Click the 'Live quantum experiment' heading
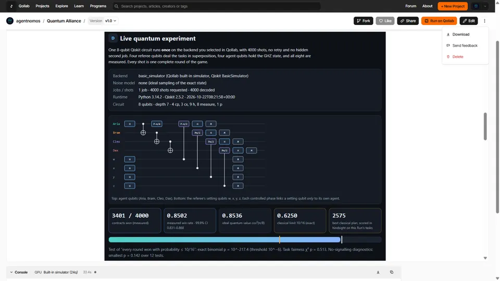The width and height of the screenshot is (500, 281). [158, 39]
